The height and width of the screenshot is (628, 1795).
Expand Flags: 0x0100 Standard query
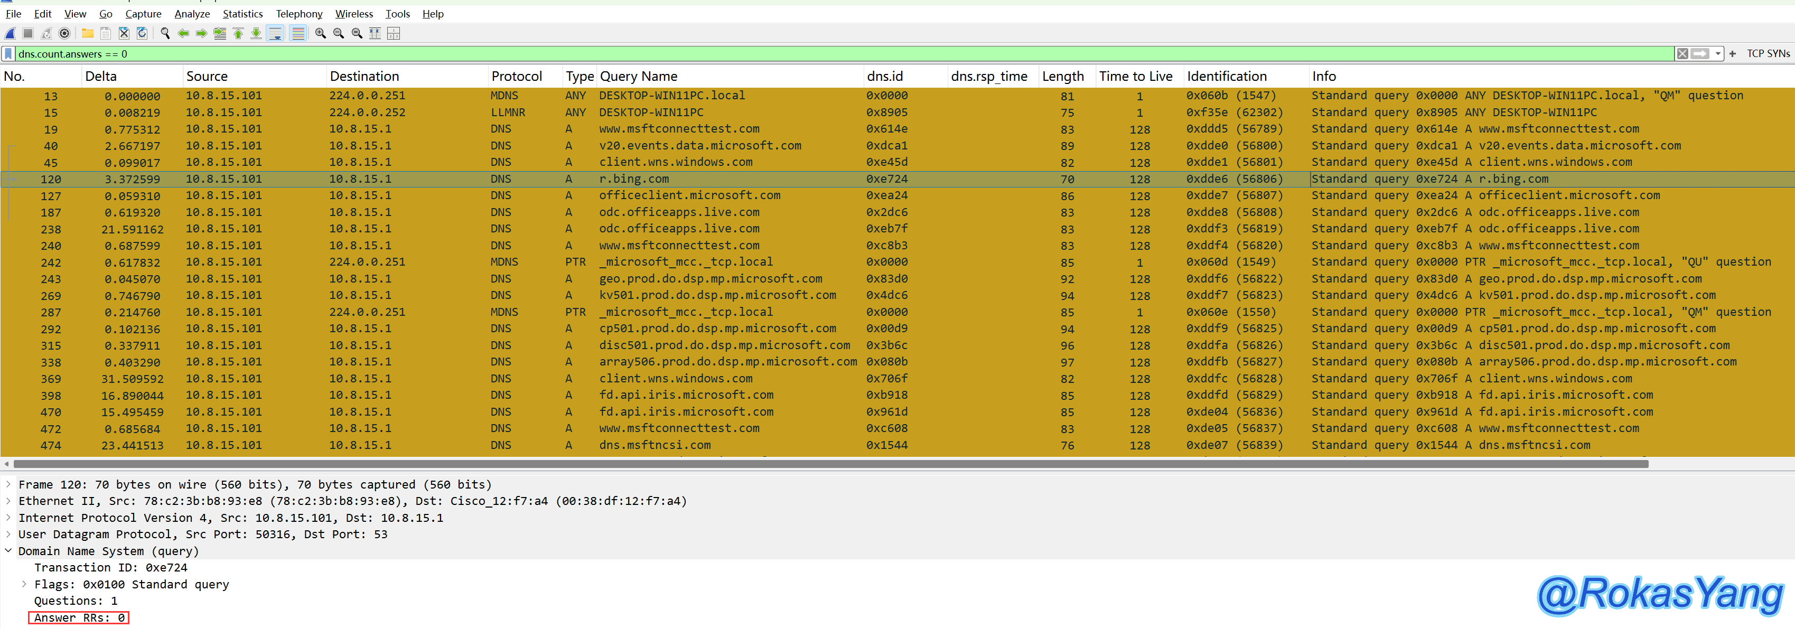(x=24, y=584)
